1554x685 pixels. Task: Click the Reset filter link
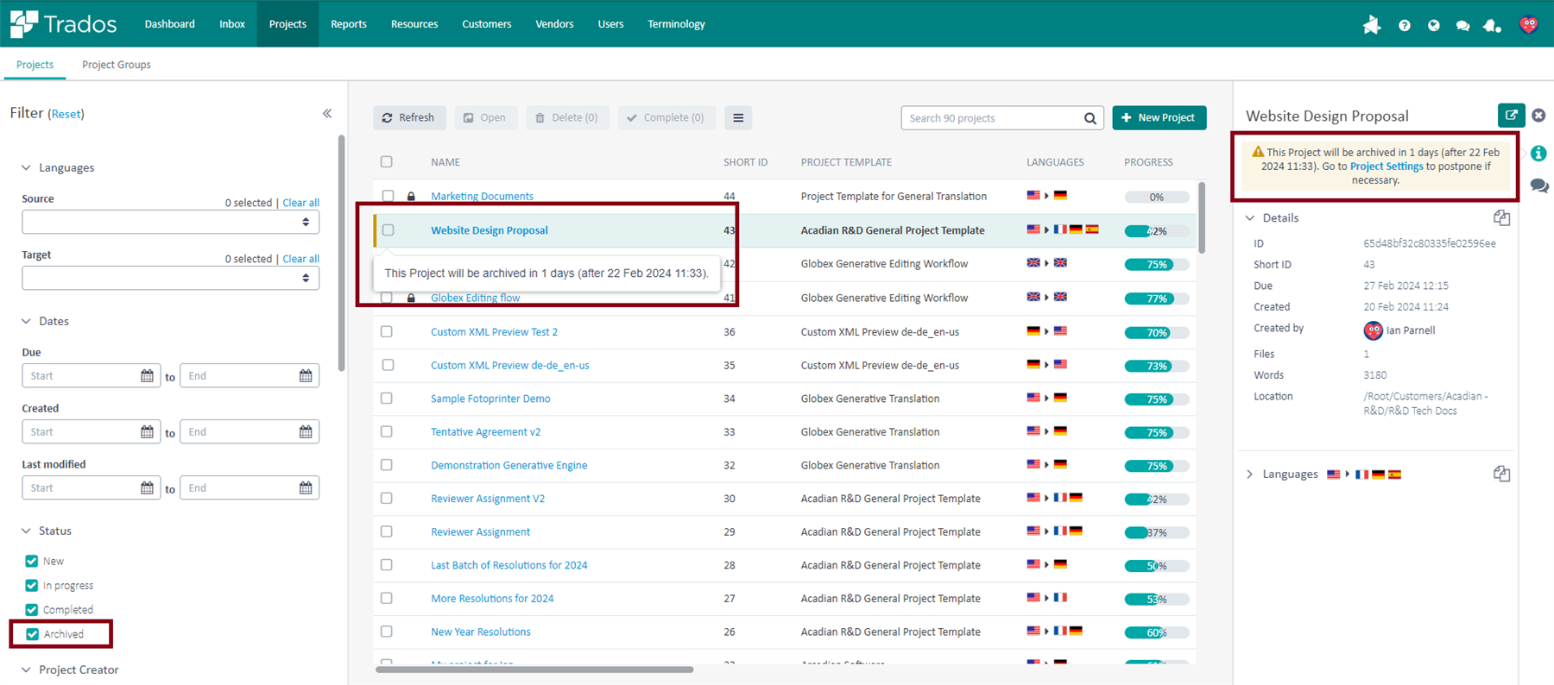click(x=66, y=114)
